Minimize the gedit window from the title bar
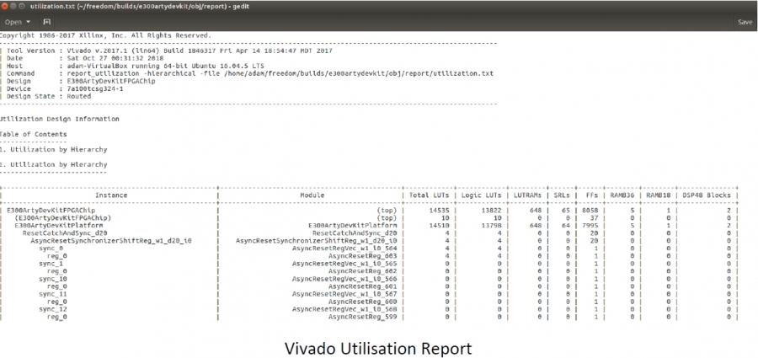This screenshot has height=358, width=758. pos(13,6)
